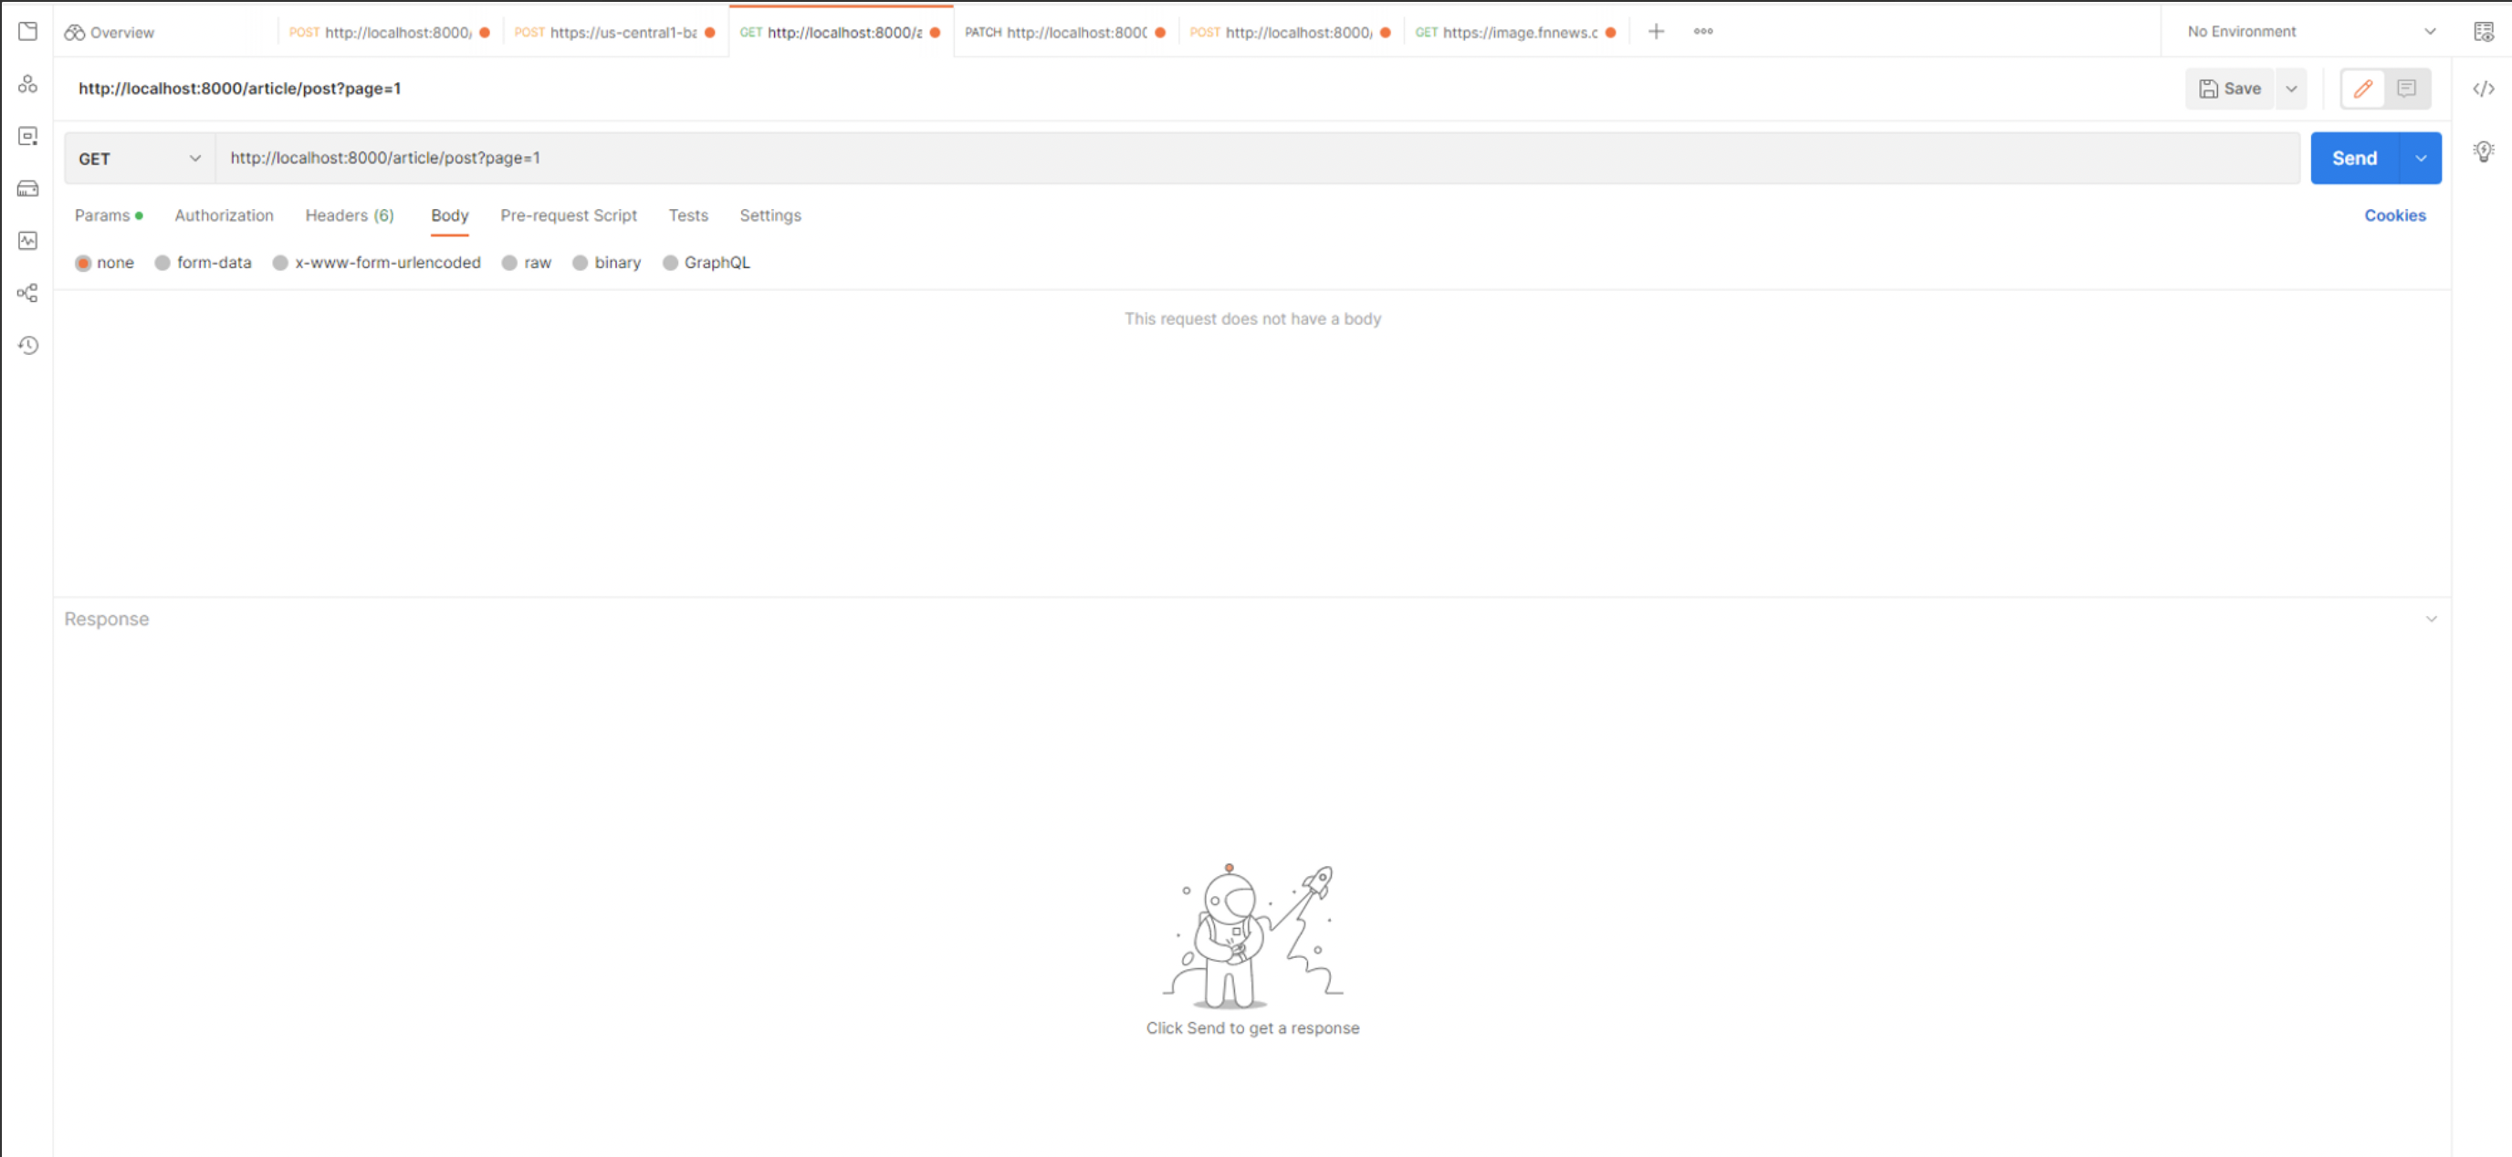Open the Flows sidebar icon
The height and width of the screenshot is (1157, 2512).
[x=27, y=294]
